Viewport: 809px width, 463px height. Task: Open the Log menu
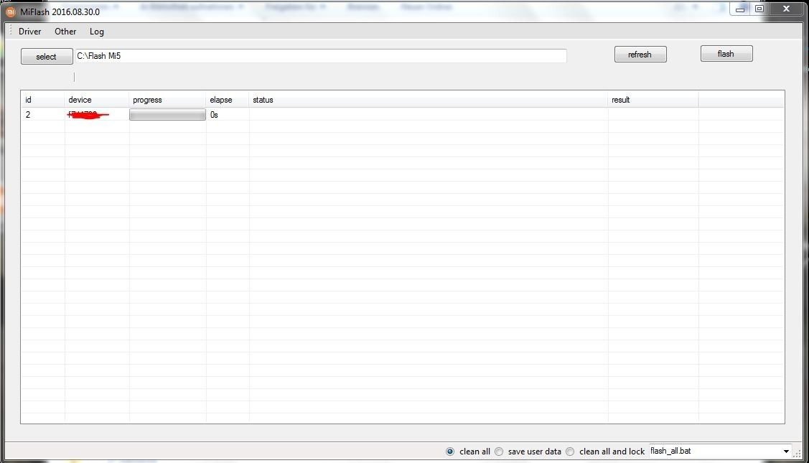click(96, 32)
